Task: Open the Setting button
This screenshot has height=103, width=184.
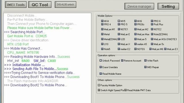Action: pyautogui.click(x=168, y=6)
